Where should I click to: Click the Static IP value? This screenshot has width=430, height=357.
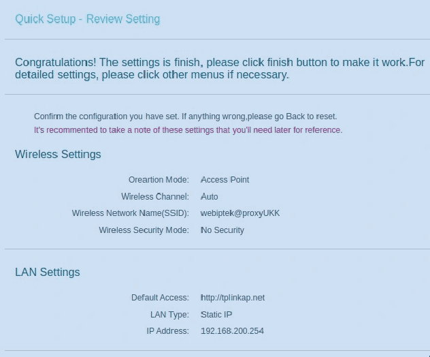(x=216, y=315)
